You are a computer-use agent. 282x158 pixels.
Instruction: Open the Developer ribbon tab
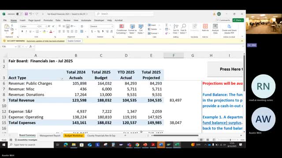pyautogui.click(x=99, y=20)
